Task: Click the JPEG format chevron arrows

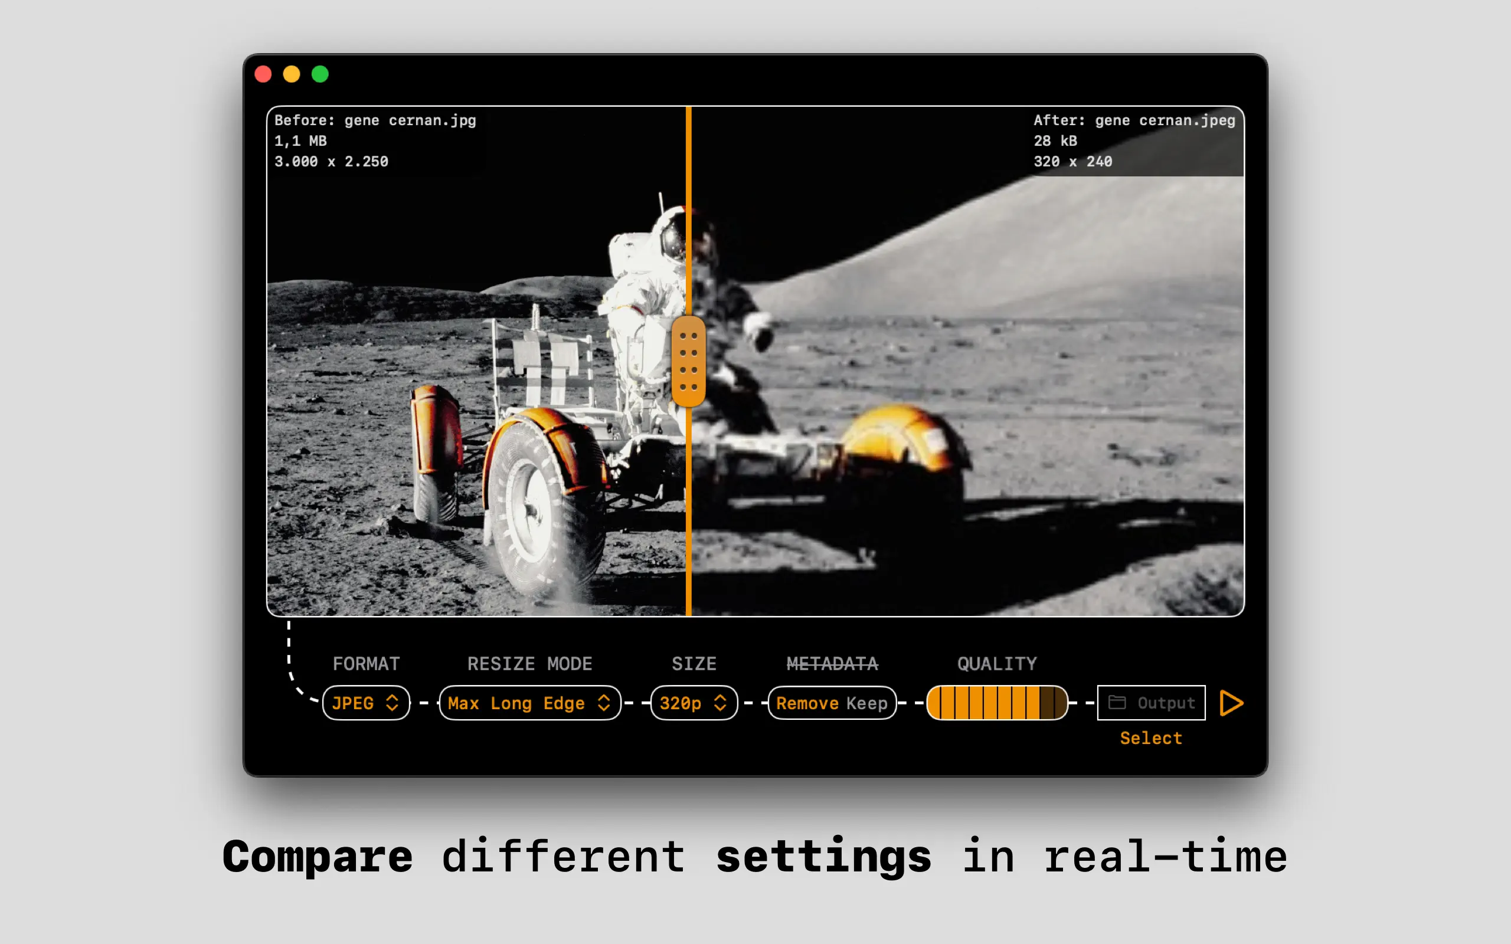Action: pos(392,703)
